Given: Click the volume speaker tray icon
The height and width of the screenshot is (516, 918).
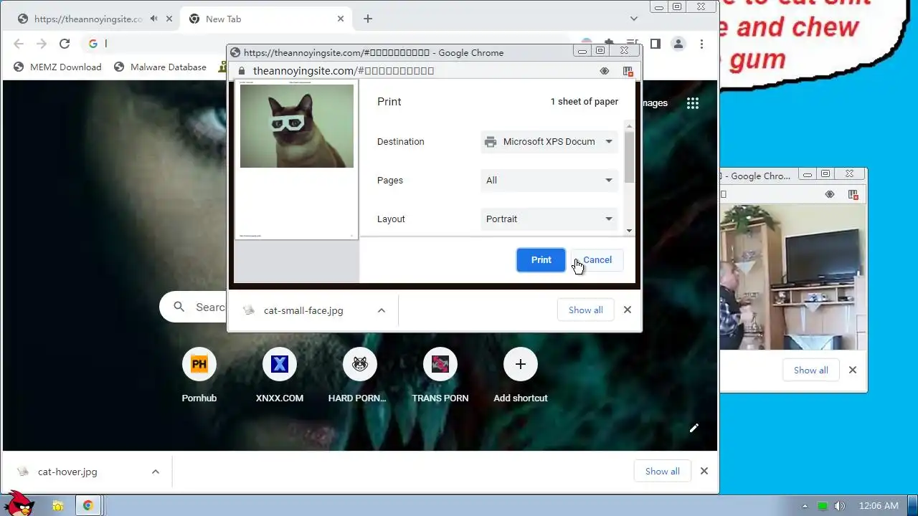Looking at the screenshot, I should click(x=840, y=506).
